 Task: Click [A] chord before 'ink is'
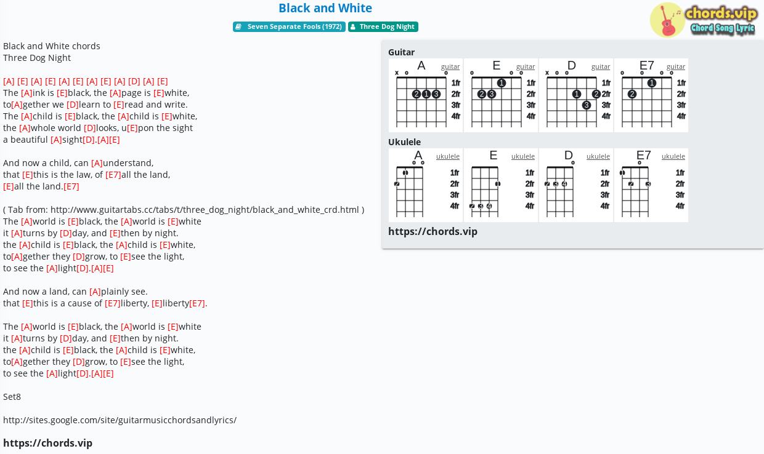pyautogui.click(x=26, y=93)
